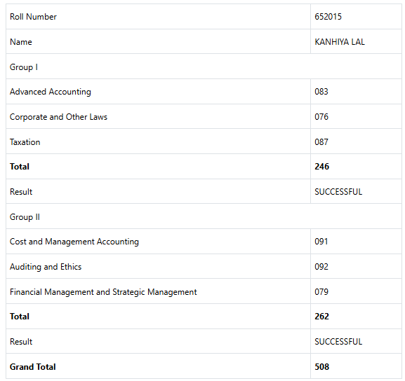405x381 pixels.
Task: Click the Group II SUCCESSFUL result text
Action: coord(338,341)
